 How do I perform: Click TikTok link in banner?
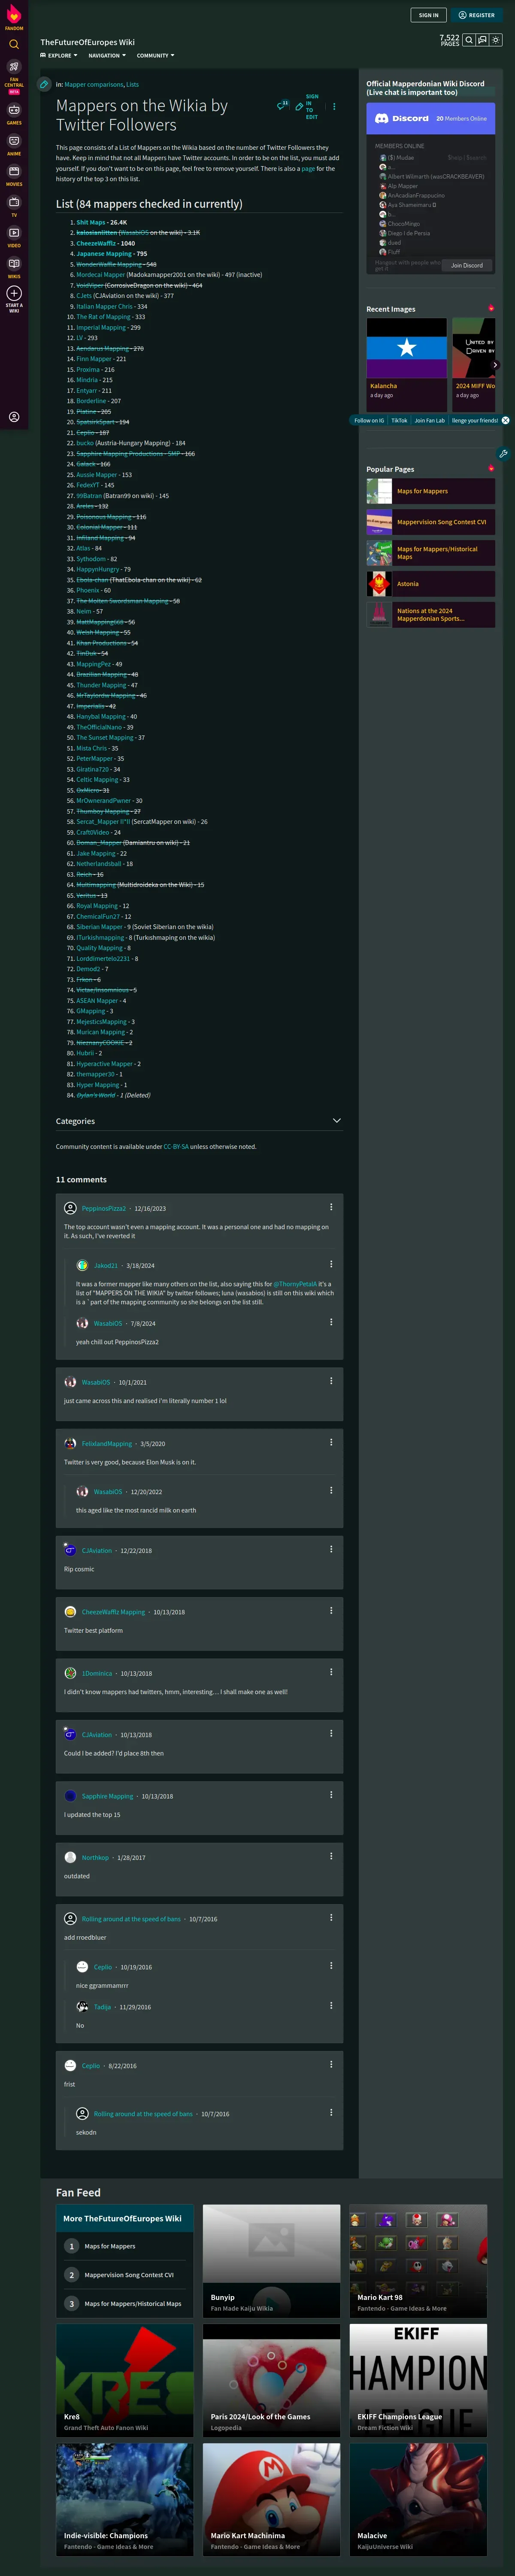[399, 420]
